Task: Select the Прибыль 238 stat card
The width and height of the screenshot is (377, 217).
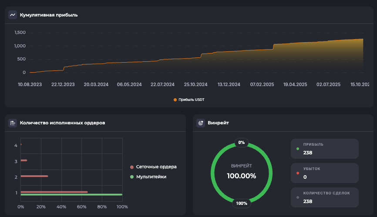Action: click(324, 149)
